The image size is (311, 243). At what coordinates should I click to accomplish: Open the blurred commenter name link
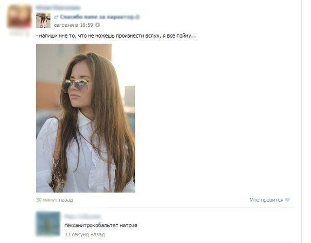point(83,216)
